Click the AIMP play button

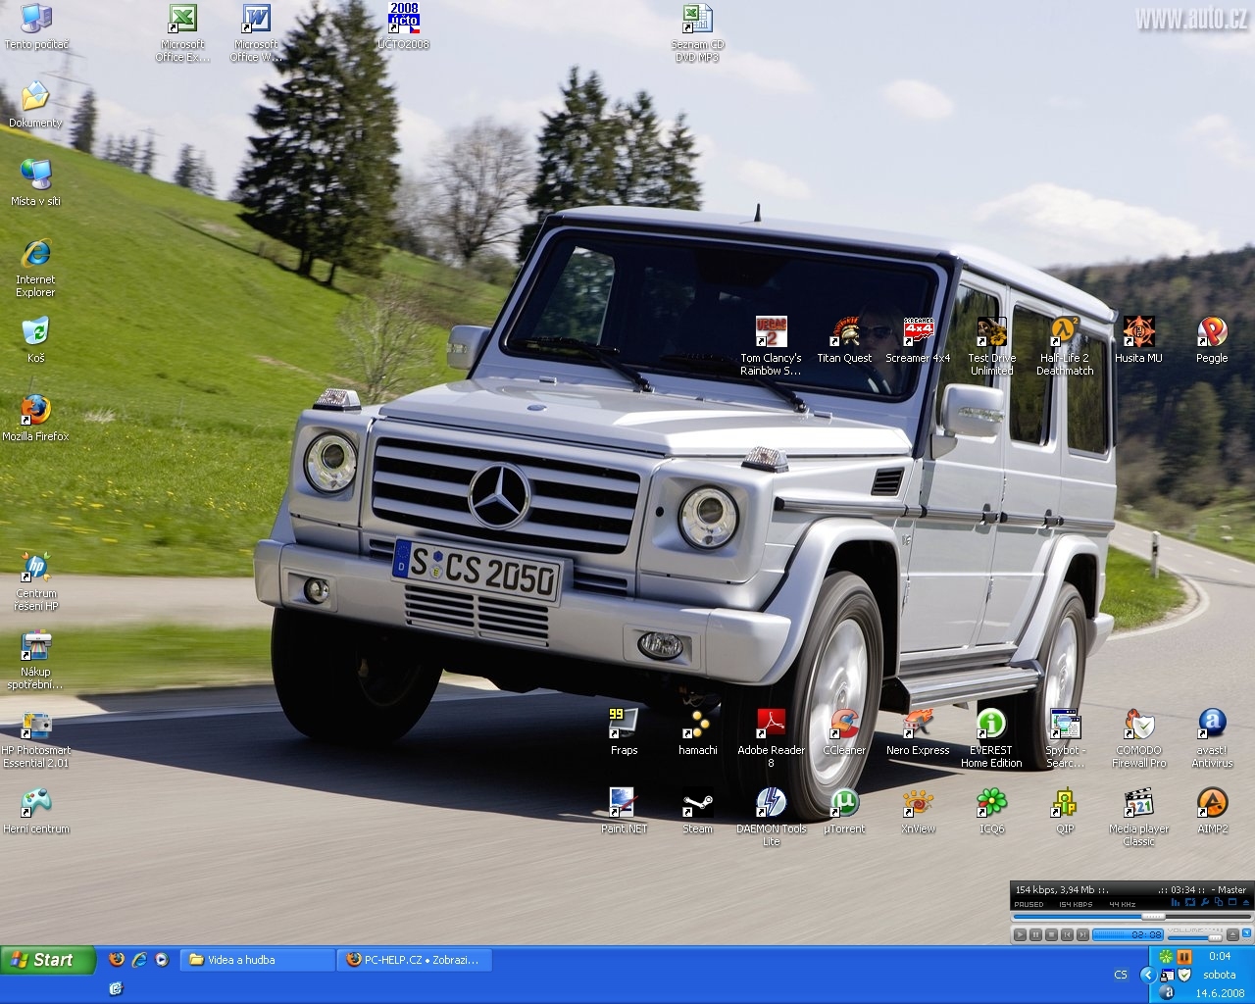tap(1020, 935)
